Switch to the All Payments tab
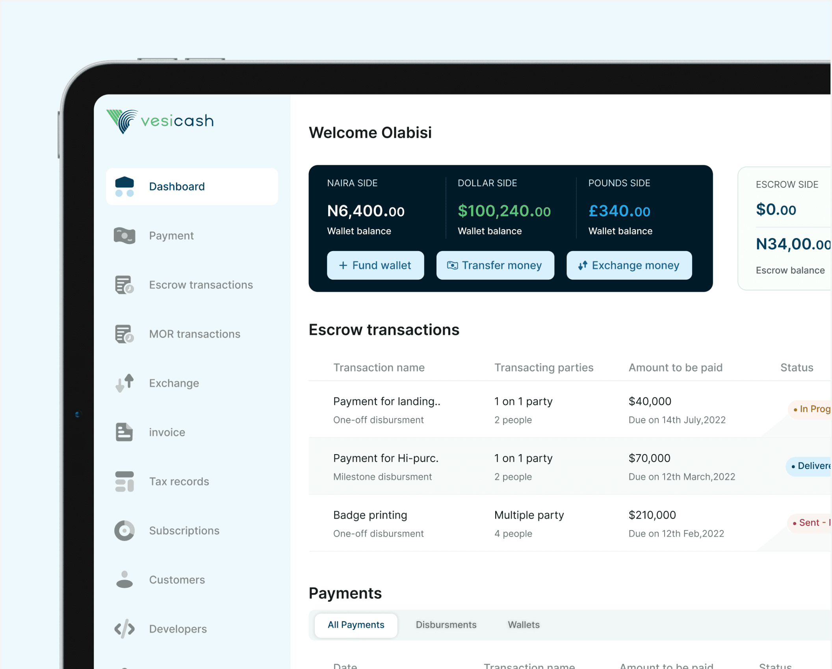Image resolution: width=832 pixels, height=669 pixels. pyautogui.click(x=356, y=625)
